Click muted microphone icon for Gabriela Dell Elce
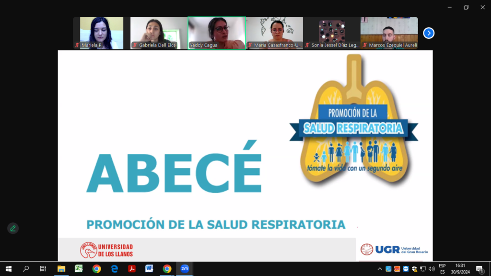Image resolution: width=491 pixels, height=276 pixels. (x=135, y=45)
